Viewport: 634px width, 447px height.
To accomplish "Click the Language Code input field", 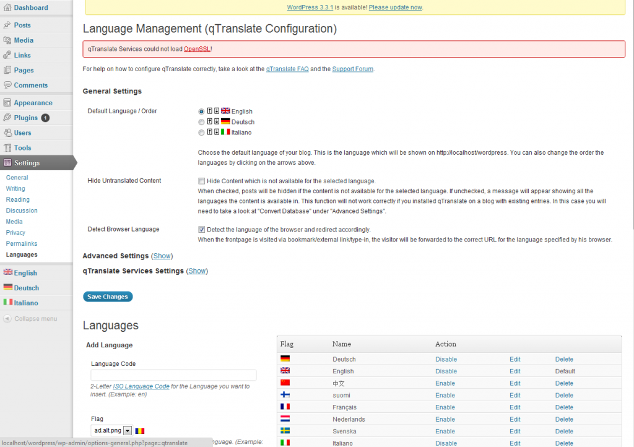I will click(173, 375).
